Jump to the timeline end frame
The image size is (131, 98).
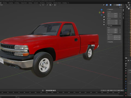(x=55, y=90)
